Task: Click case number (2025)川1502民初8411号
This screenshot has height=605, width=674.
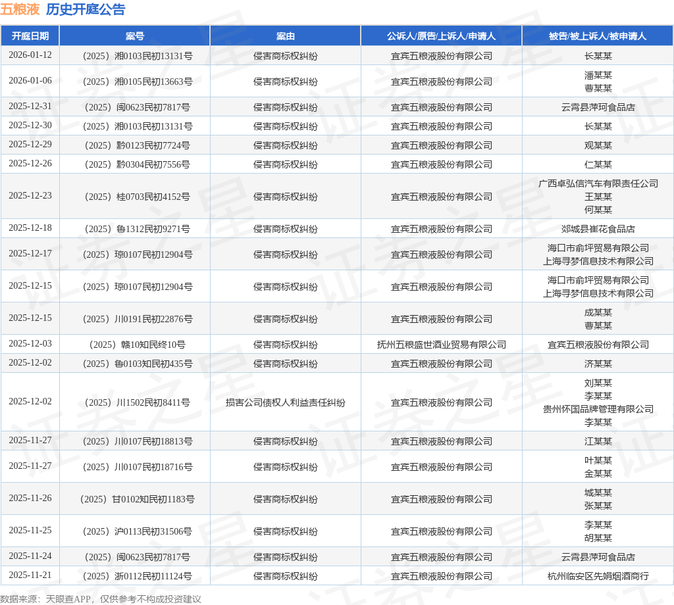Action: 138,402
